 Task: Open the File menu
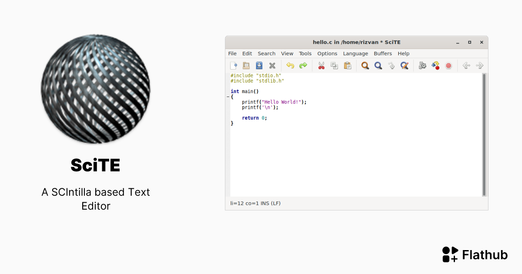coord(232,53)
